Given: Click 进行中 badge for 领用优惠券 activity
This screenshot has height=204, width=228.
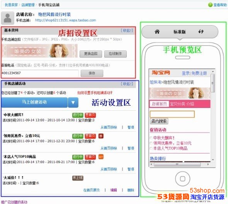Looking at the screenshot, I should (78, 136).
